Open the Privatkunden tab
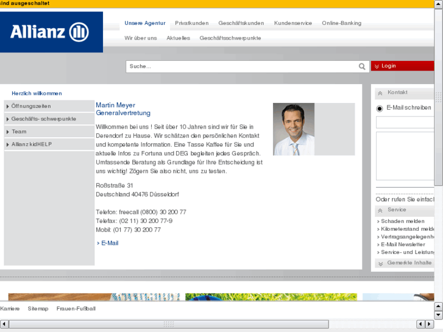 [191, 23]
